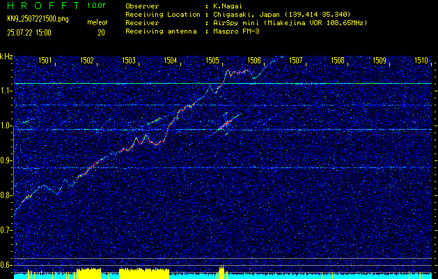
Task: Select the AirSpy mini receiver description
Action: point(290,23)
